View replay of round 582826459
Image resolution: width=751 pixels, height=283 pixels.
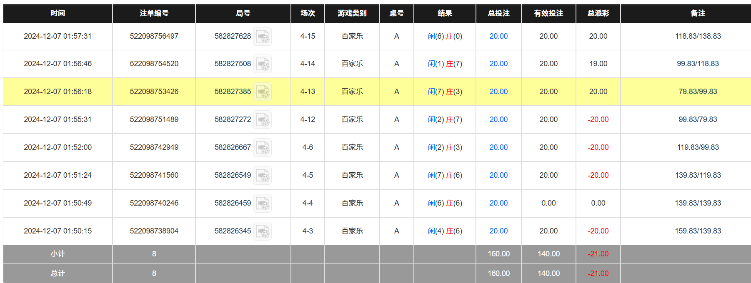pos(263,204)
